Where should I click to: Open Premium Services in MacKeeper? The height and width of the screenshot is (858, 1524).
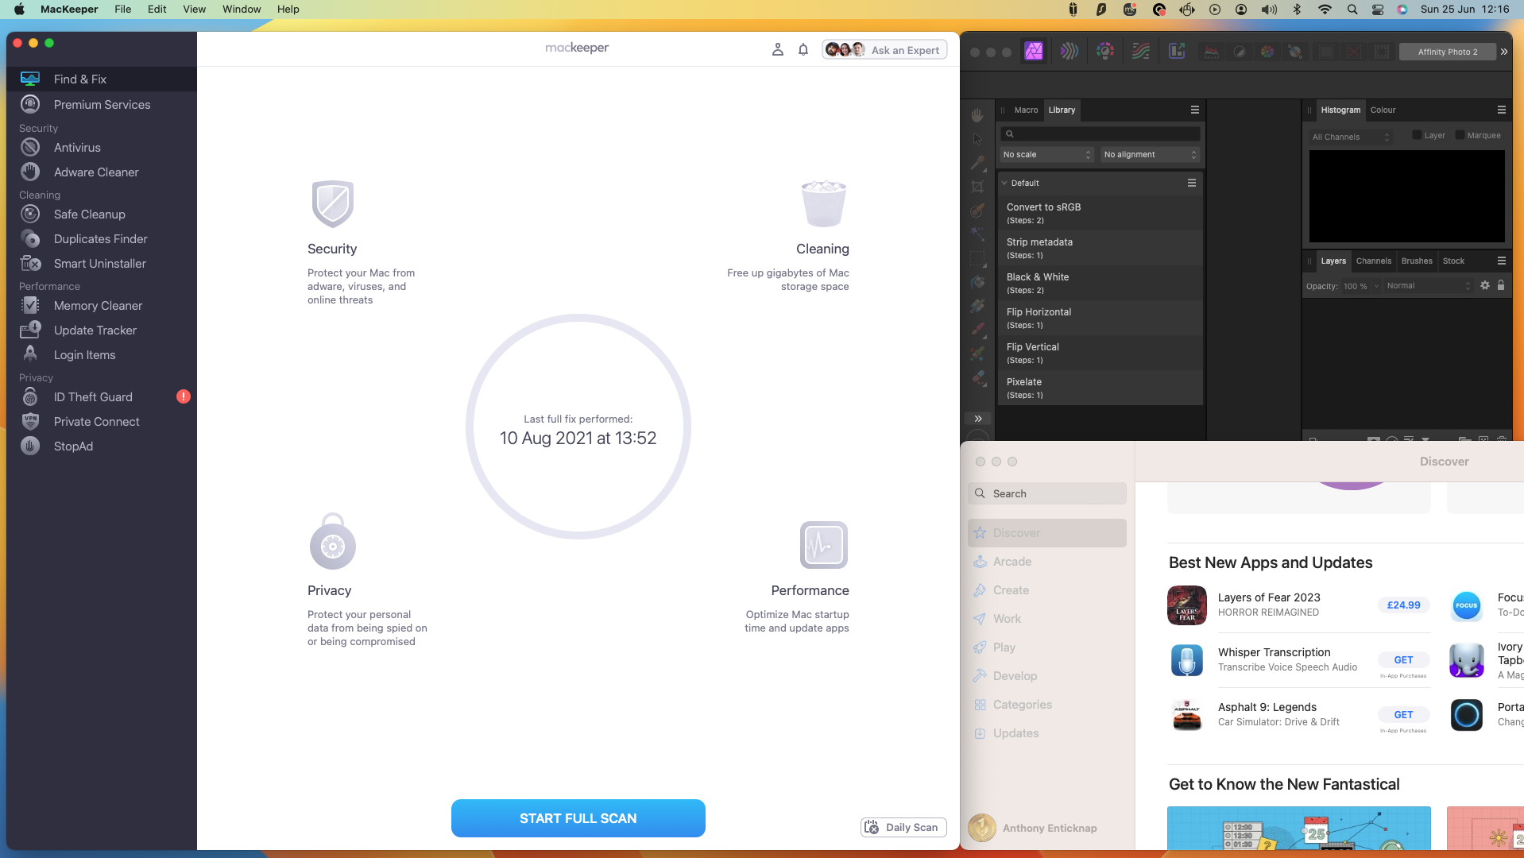(x=102, y=105)
